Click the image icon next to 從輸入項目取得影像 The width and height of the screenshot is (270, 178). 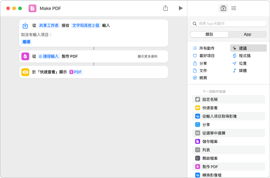click(x=197, y=116)
